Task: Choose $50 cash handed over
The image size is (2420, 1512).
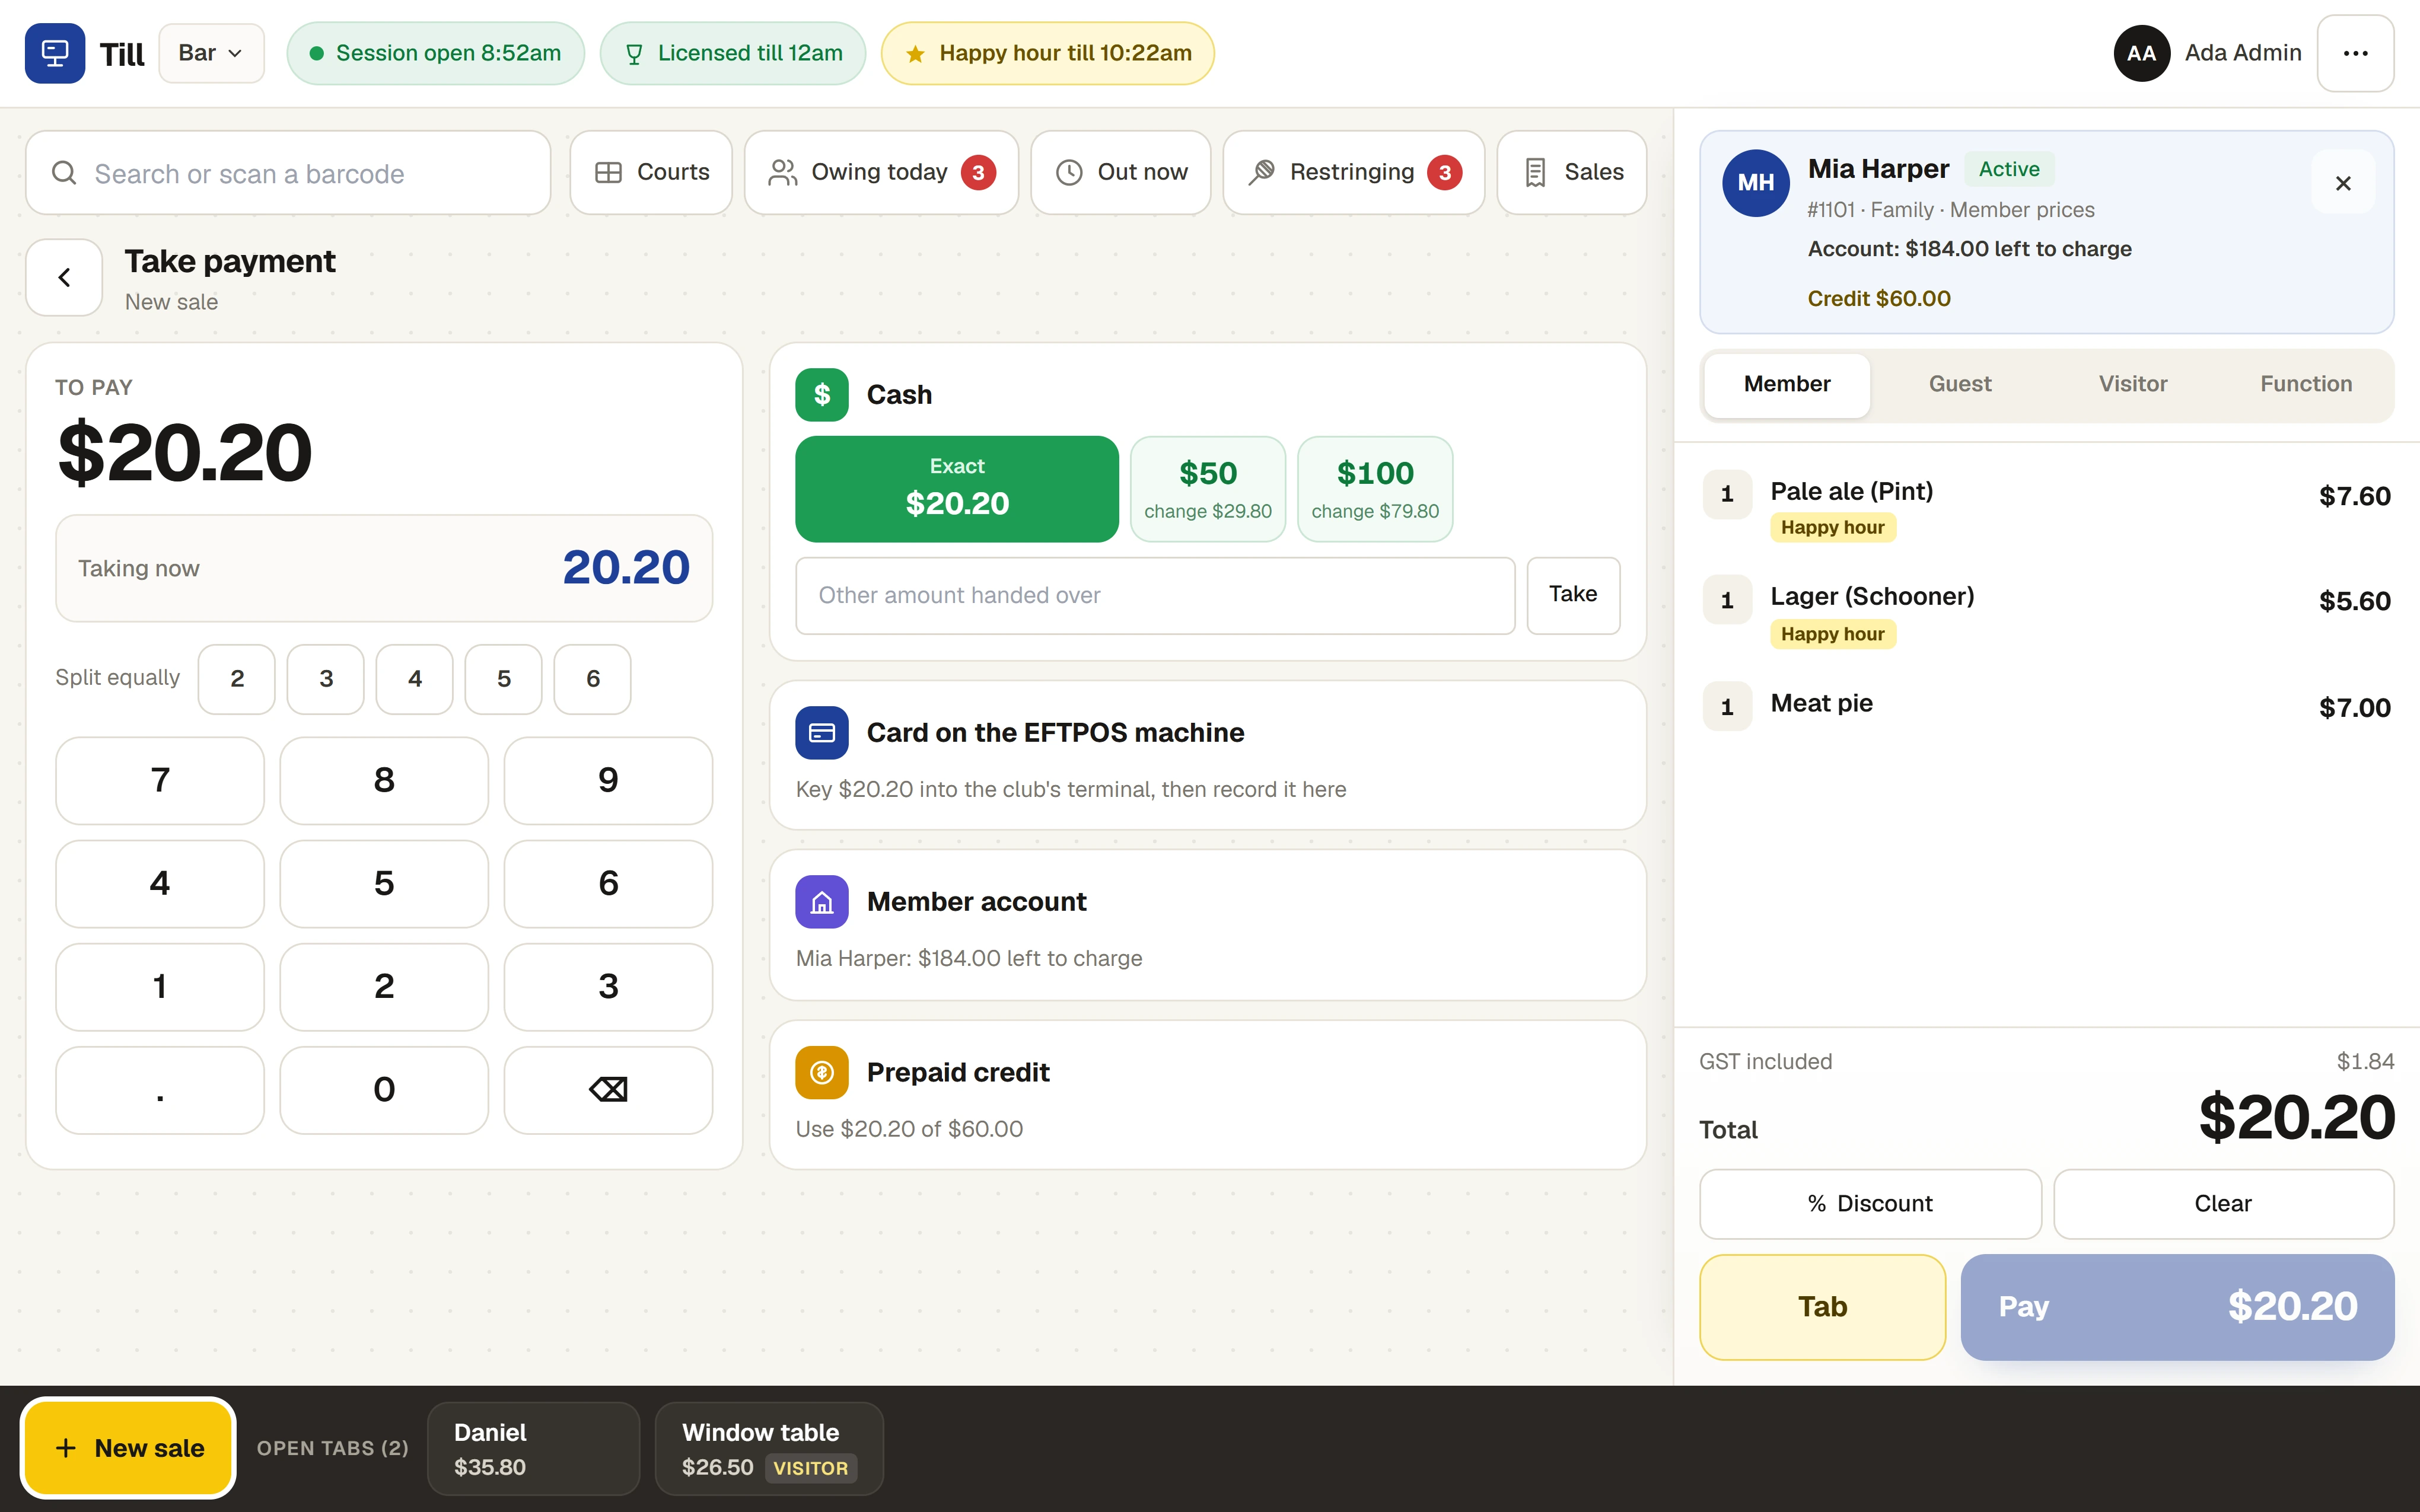Action: tap(1208, 489)
